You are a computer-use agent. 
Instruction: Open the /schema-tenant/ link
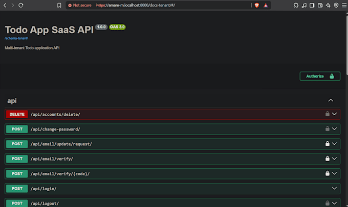(x=16, y=38)
